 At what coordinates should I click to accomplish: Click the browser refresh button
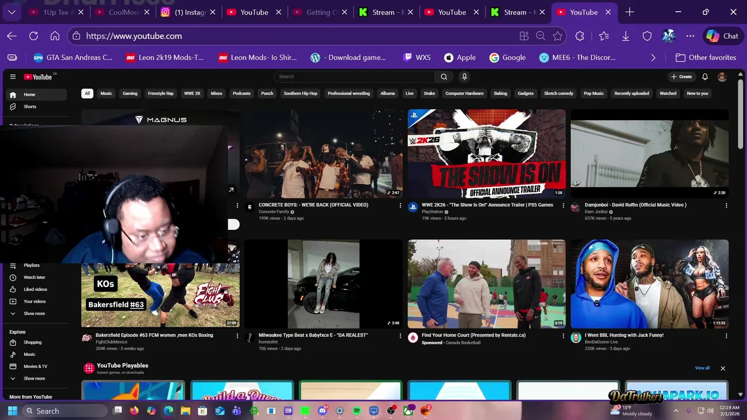(33, 36)
